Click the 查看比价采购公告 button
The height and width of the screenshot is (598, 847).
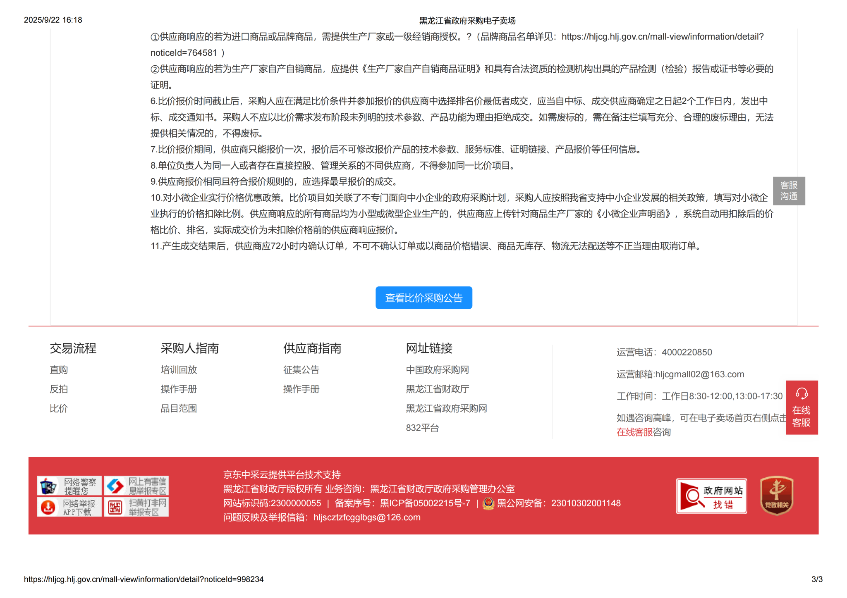pyautogui.click(x=423, y=298)
